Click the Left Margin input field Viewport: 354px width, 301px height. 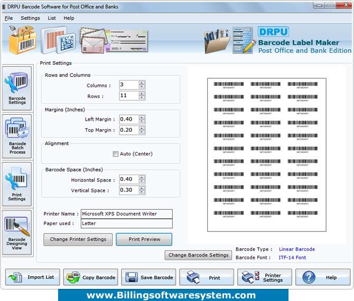coord(129,119)
